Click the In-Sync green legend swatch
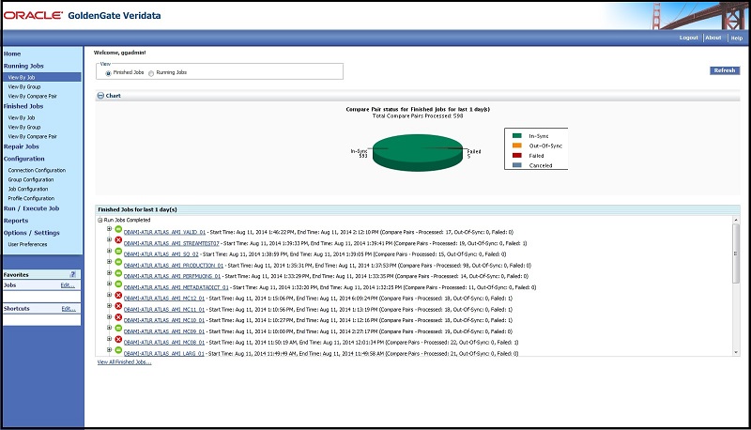This screenshot has width=751, height=430. [517, 136]
